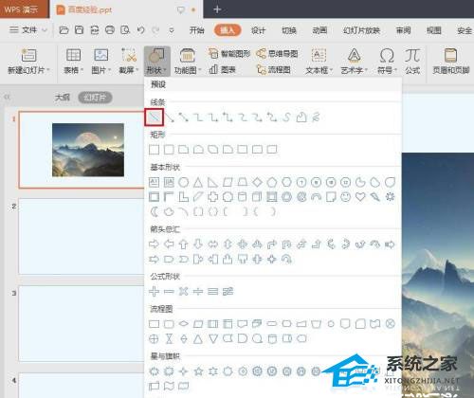The image size is (474, 398).
Task: Switch to the 切换 transitions tab
Action: pos(289,30)
